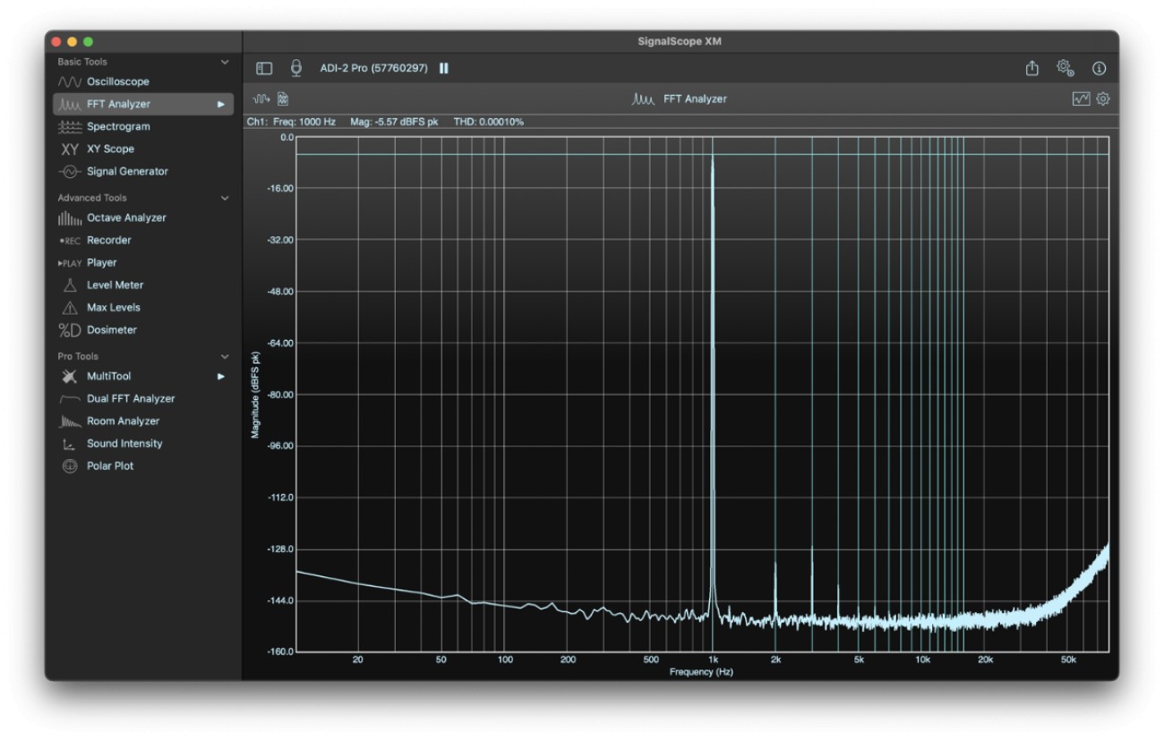
Task: Collapse the Pro Tools section
Action: pos(225,357)
